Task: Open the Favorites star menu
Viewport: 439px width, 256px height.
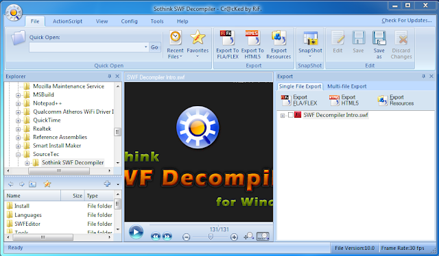Action: [198, 44]
